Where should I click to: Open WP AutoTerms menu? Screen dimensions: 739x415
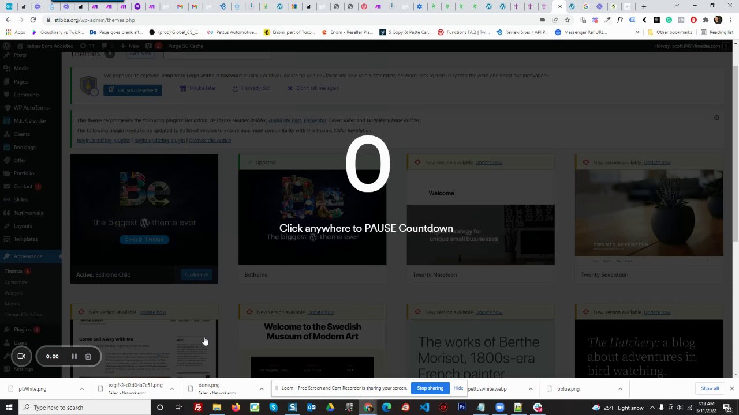point(31,108)
